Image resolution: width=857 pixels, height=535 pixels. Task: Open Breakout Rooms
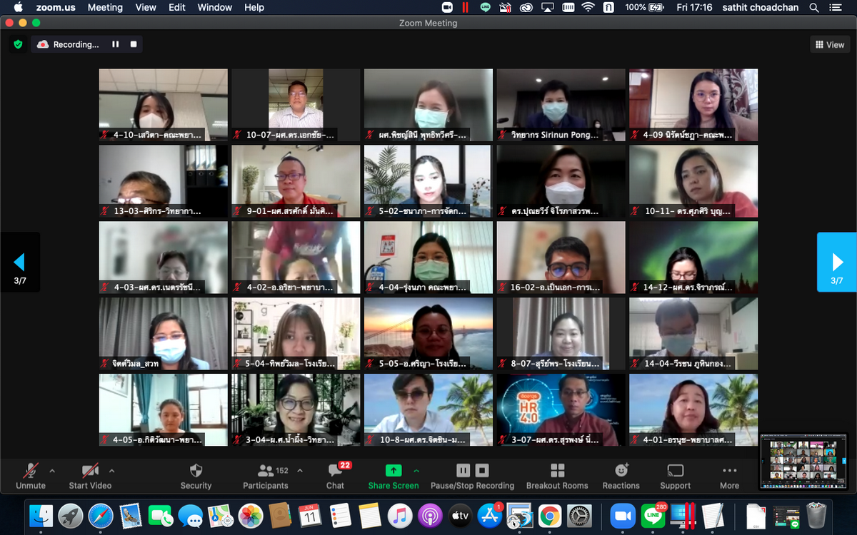pyautogui.click(x=557, y=471)
